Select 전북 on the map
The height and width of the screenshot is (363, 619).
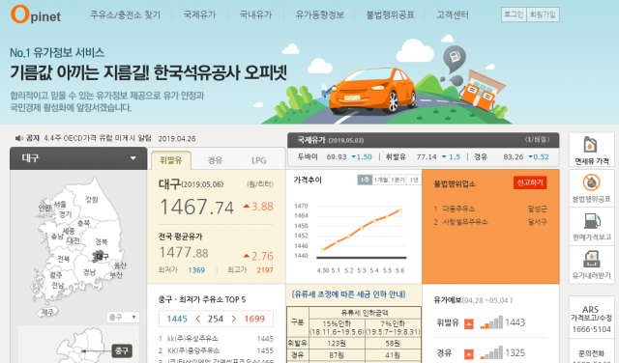click(64, 259)
